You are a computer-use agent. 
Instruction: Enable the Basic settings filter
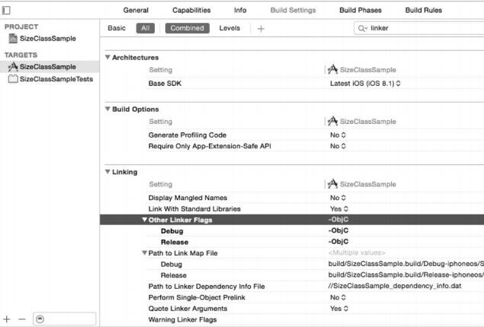click(117, 28)
